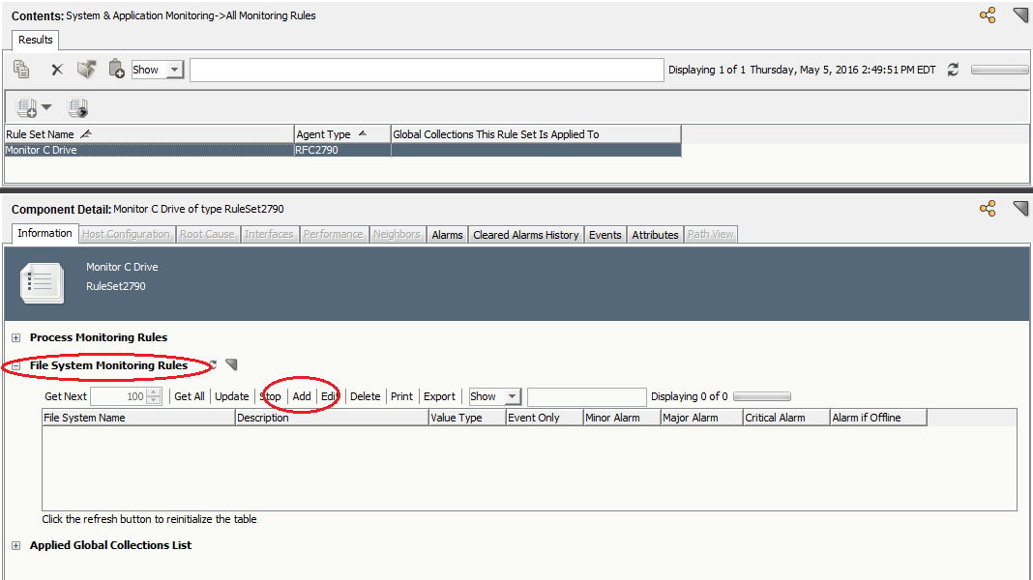Click the copy icon in Results toolbar

point(21,70)
